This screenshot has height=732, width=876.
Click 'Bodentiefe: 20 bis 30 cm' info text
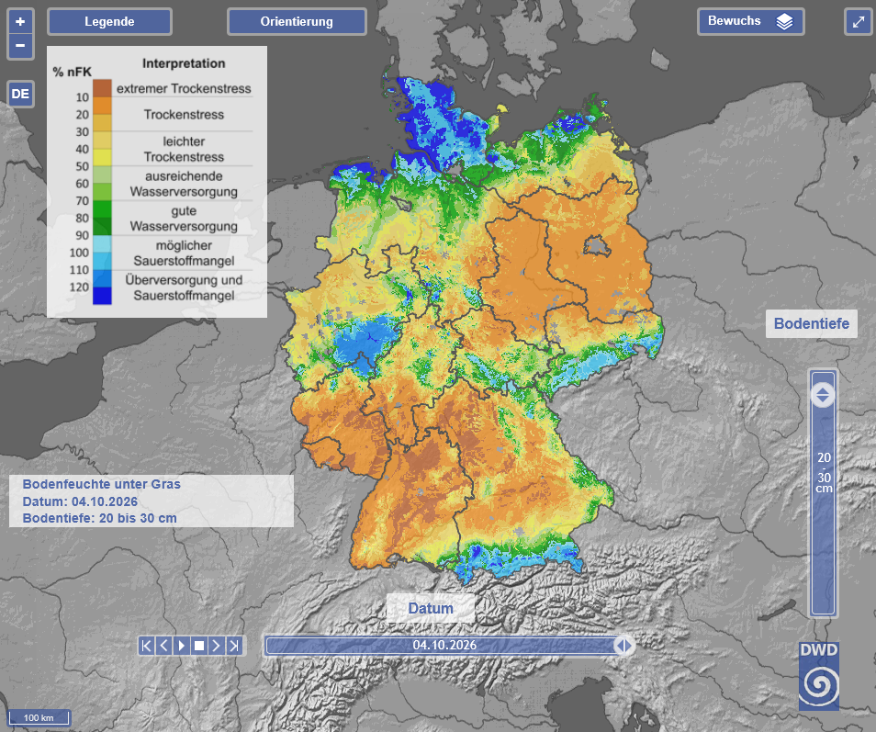pyautogui.click(x=99, y=518)
